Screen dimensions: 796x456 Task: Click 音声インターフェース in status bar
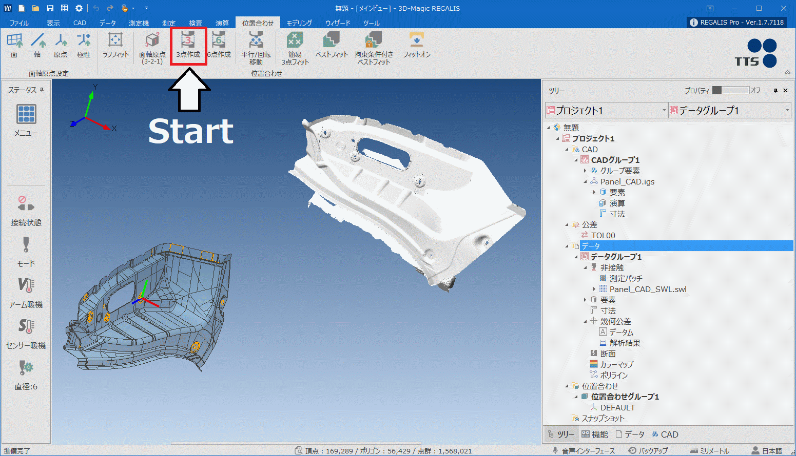[x=583, y=451]
